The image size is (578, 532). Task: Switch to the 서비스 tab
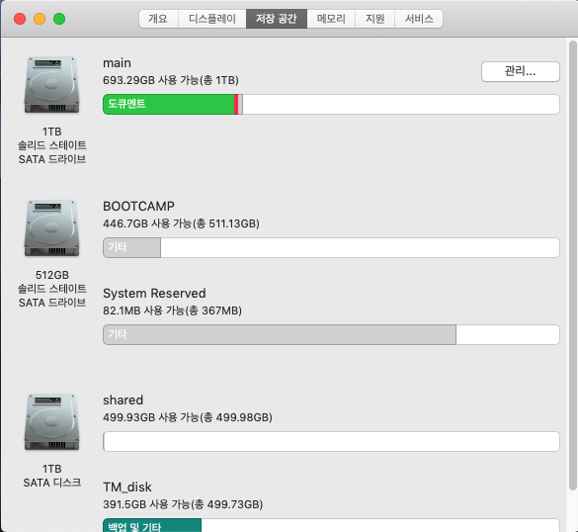419,19
